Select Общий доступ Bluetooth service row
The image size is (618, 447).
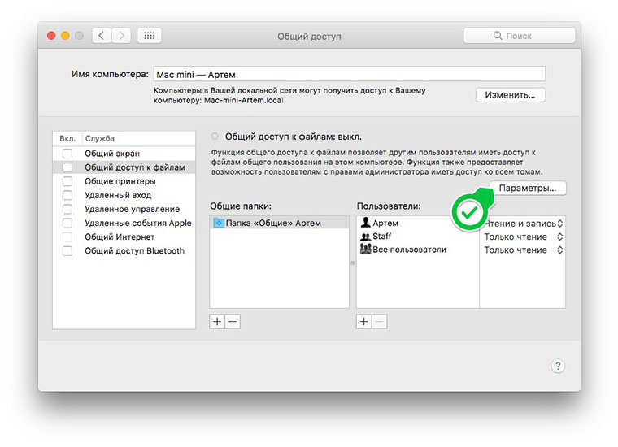click(124, 251)
